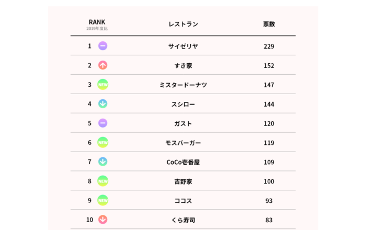The width and height of the screenshot is (366, 230).
Task: Click the vote count 100 for 吉野家
Action: click(x=269, y=181)
